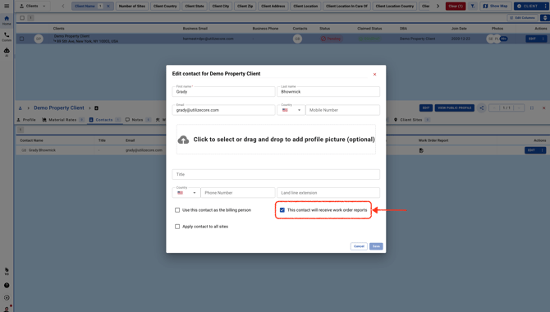Open the Profile tab
Image resolution: width=550 pixels, height=312 pixels.
(26, 120)
